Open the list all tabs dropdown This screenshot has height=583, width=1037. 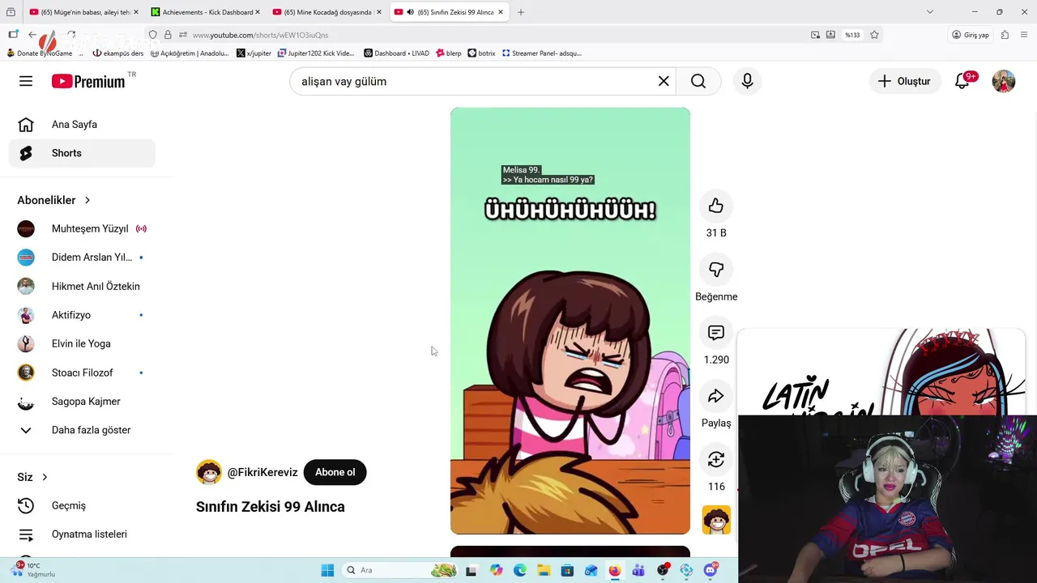[x=929, y=12]
